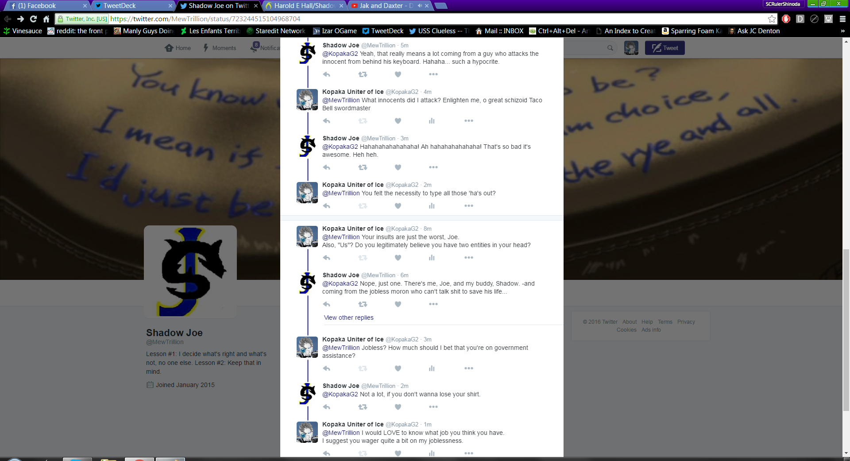Screen dimensions: 850x461
Task: Like Kopaka's tweet about typing 'ha's
Action: point(398,206)
